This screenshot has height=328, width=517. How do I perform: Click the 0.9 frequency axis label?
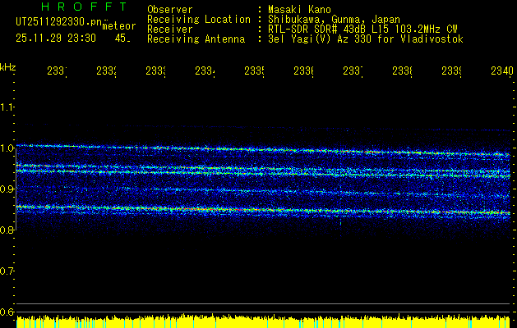(x=7, y=189)
